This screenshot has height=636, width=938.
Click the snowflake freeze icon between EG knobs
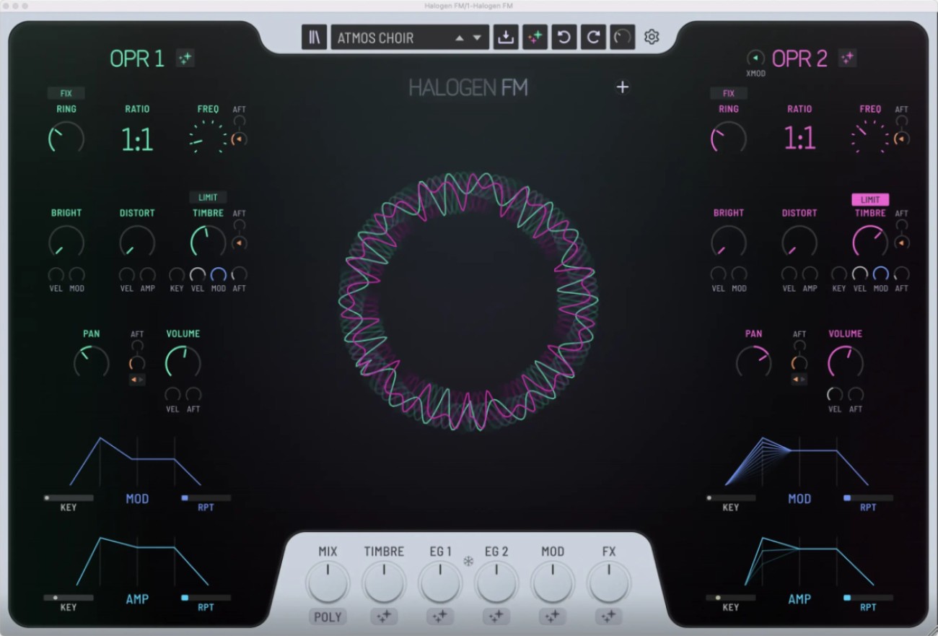pyautogui.click(x=468, y=559)
